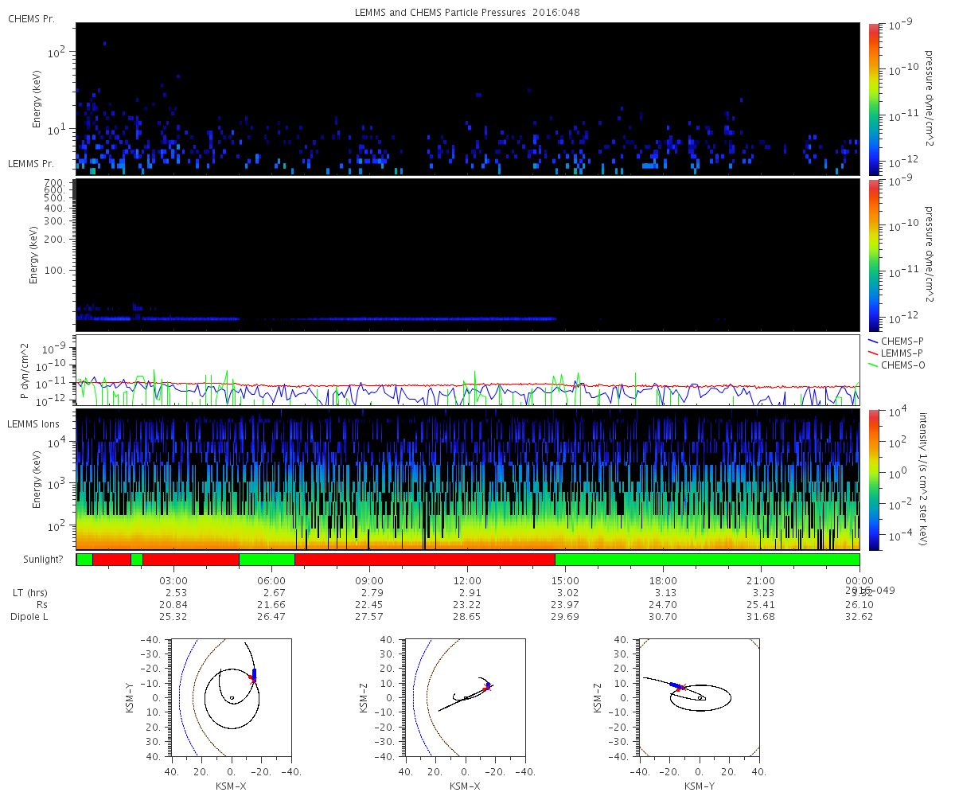
Task: Click the Rs value 23.22
Action: [467, 605]
